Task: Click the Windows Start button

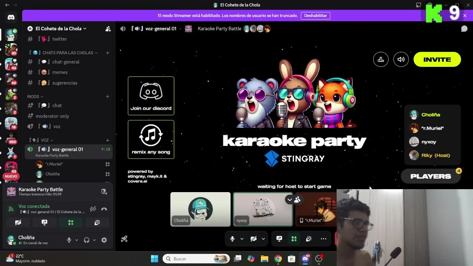Action: (x=154, y=259)
